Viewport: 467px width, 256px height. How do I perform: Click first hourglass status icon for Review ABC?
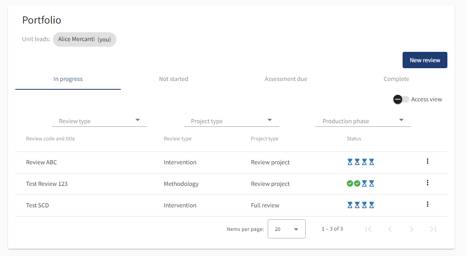pyautogui.click(x=350, y=162)
